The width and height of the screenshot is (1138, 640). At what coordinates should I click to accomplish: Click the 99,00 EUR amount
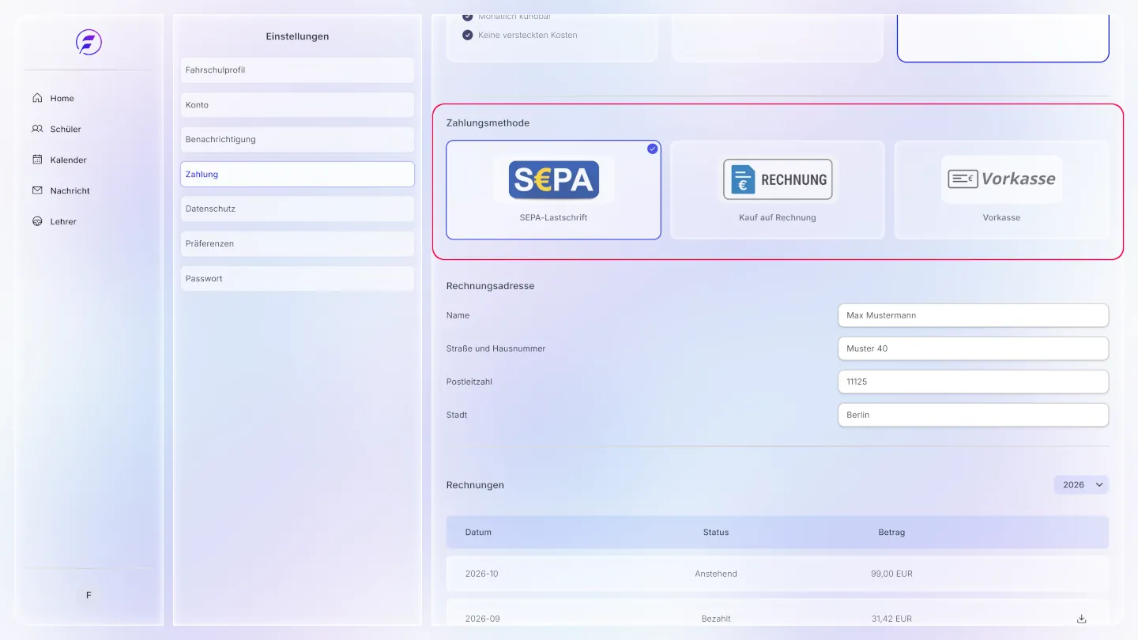pyautogui.click(x=891, y=574)
